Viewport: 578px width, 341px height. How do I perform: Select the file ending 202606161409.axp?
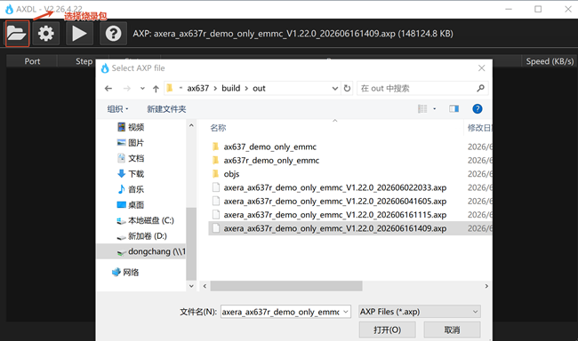click(334, 228)
